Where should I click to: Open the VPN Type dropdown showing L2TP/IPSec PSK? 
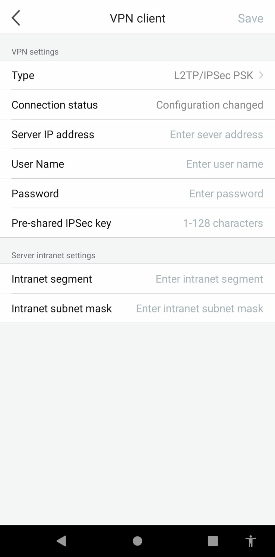tap(214, 75)
